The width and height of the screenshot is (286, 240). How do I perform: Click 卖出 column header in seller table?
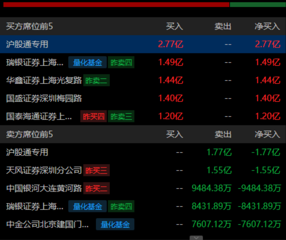point(223,134)
